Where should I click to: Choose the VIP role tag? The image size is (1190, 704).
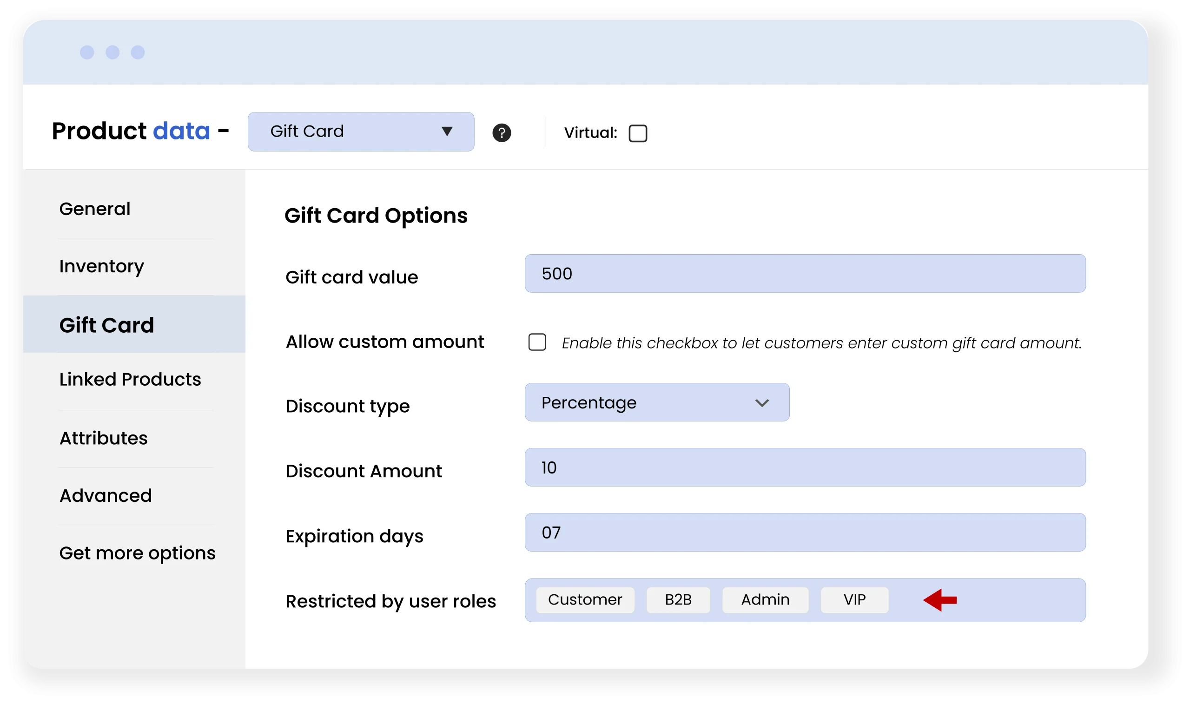tap(854, 600)
